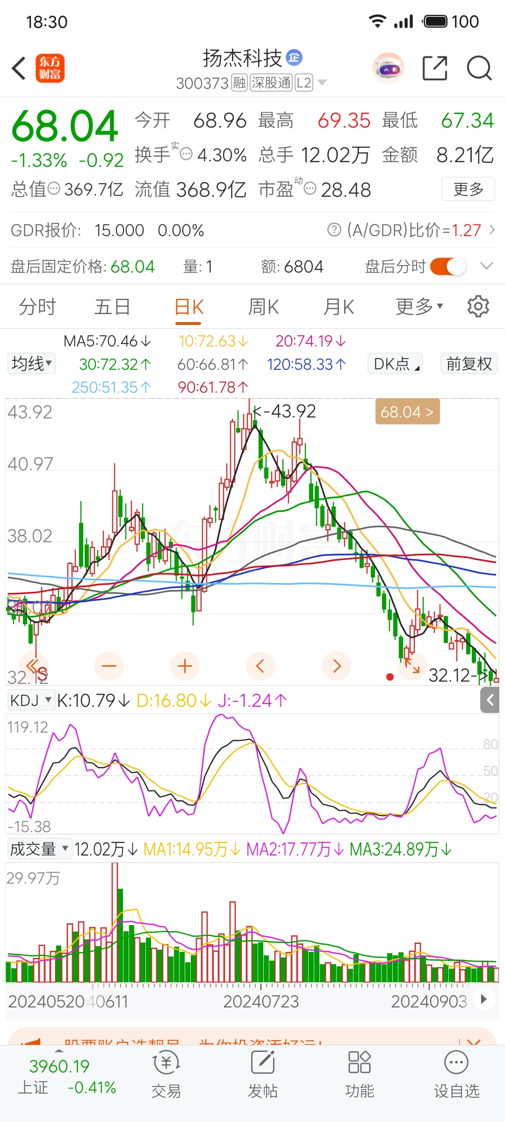Tap stock title 扬杰科技

point(242,58)
